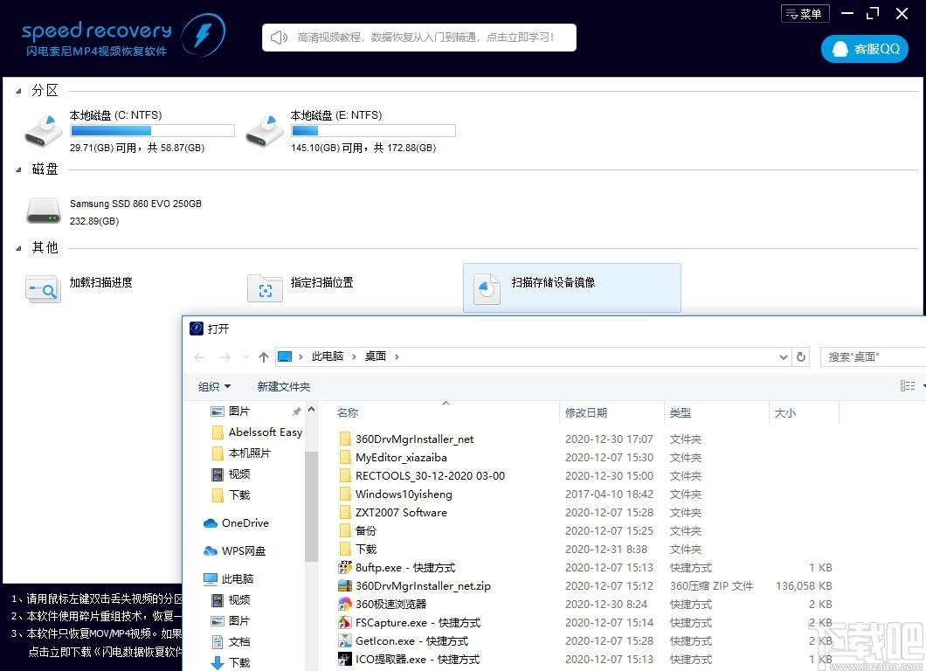The height and width of the screenshot is (671, 926).
Task: Select pinned 图片 in quick access
Action: [239, 412]
